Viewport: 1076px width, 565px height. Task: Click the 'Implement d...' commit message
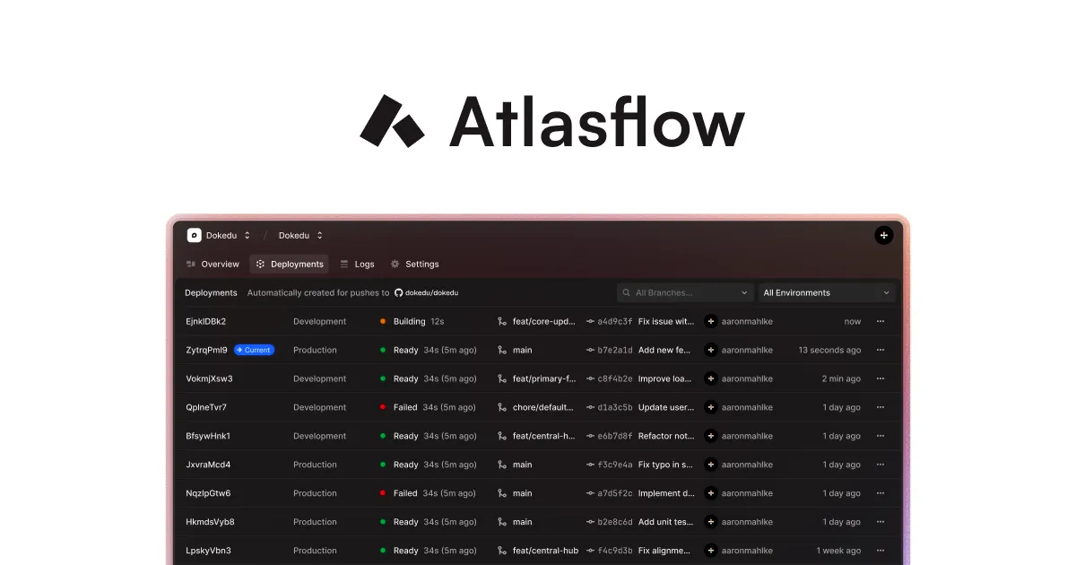[x=666, y=493]
